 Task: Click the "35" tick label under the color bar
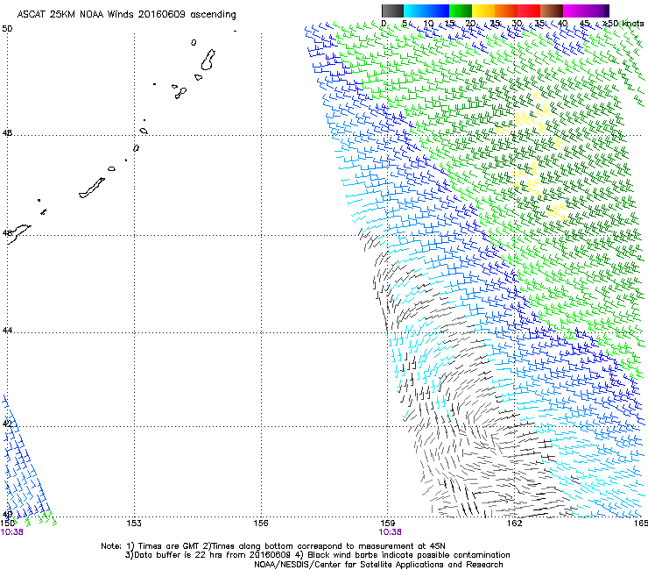point(539,24)
